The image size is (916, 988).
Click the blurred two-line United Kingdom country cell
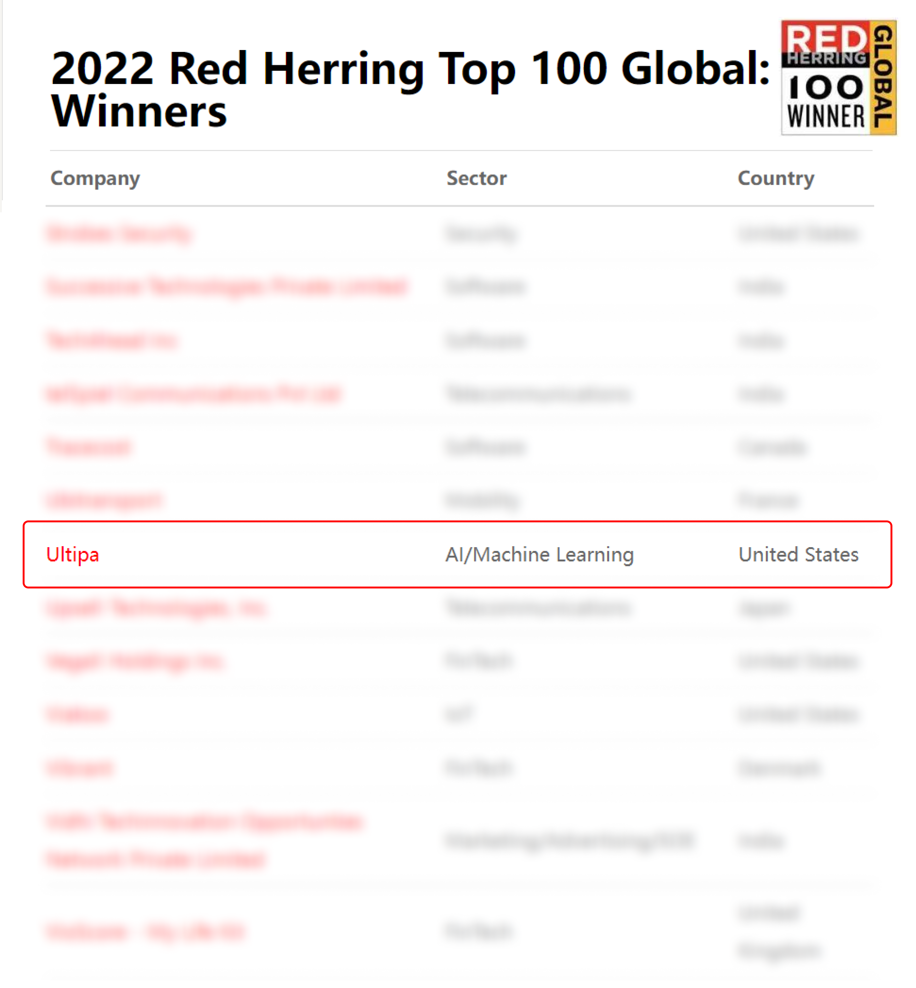[x=778, y=931]
